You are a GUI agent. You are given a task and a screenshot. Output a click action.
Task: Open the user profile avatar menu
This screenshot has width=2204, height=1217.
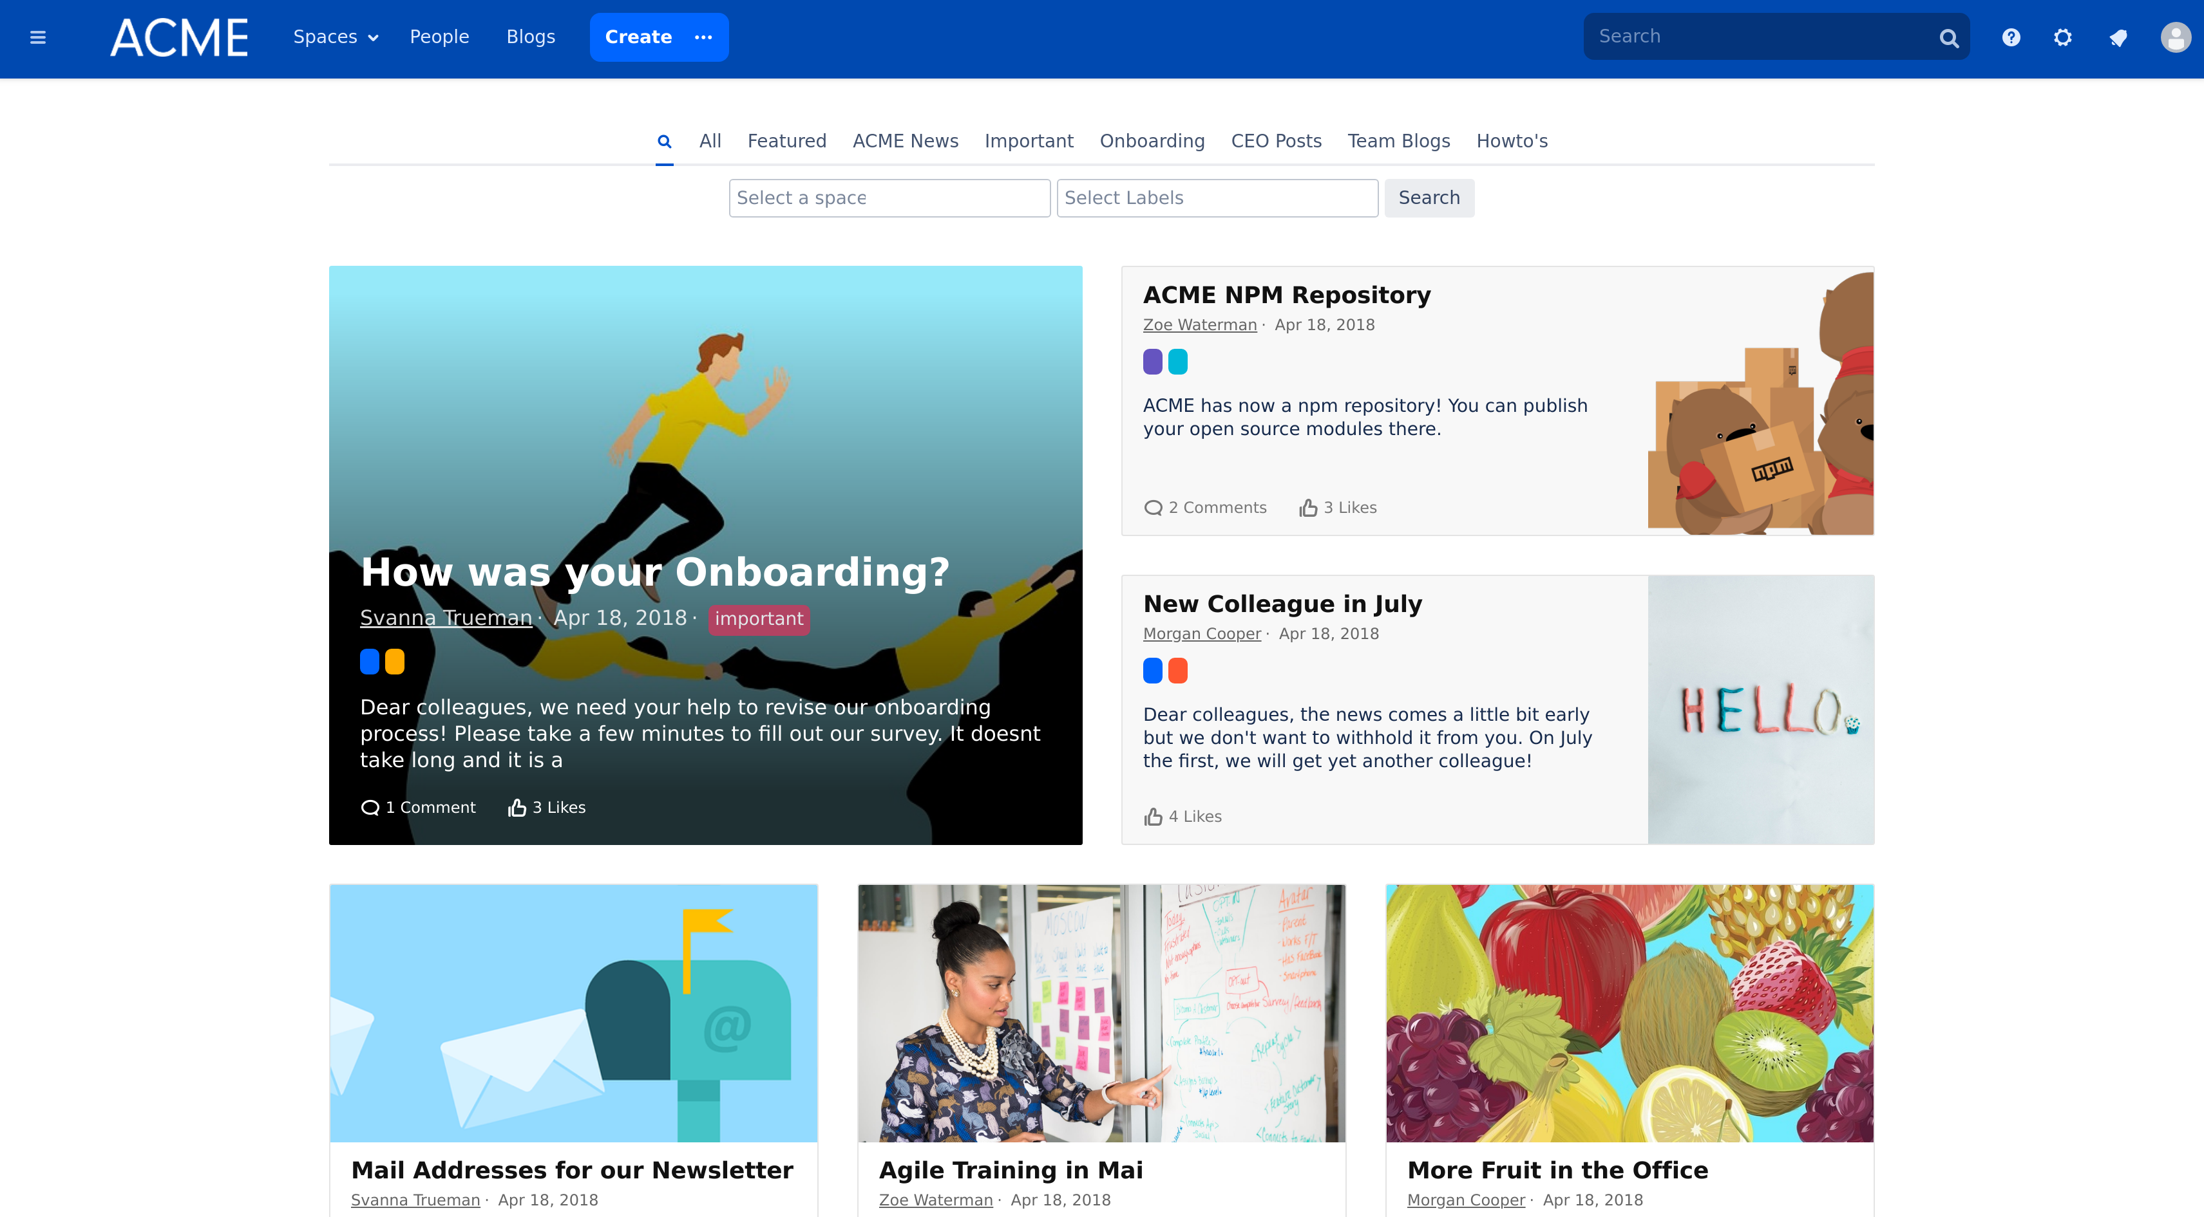2175,37
